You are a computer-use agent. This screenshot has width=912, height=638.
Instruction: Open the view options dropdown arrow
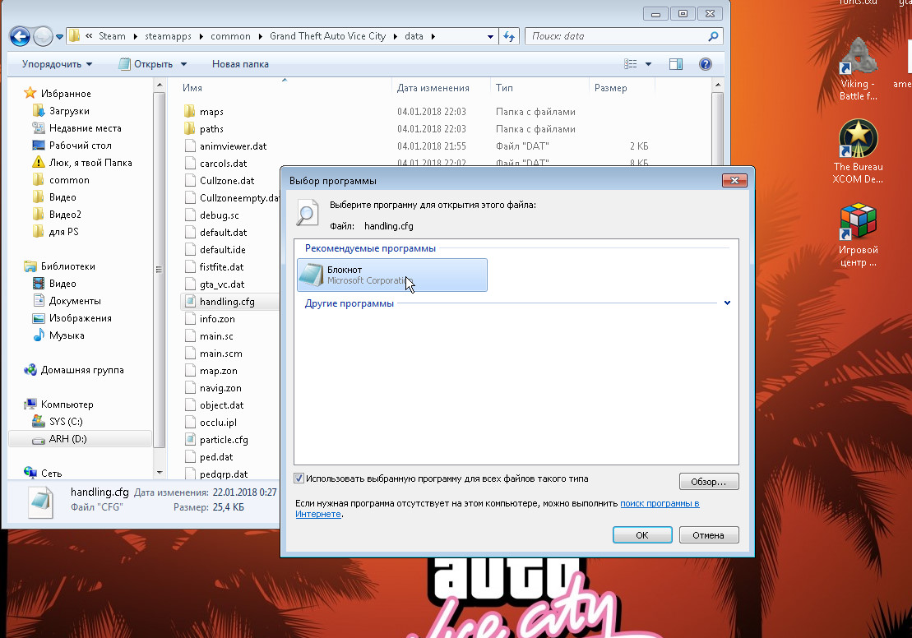(x=648, y=64)
